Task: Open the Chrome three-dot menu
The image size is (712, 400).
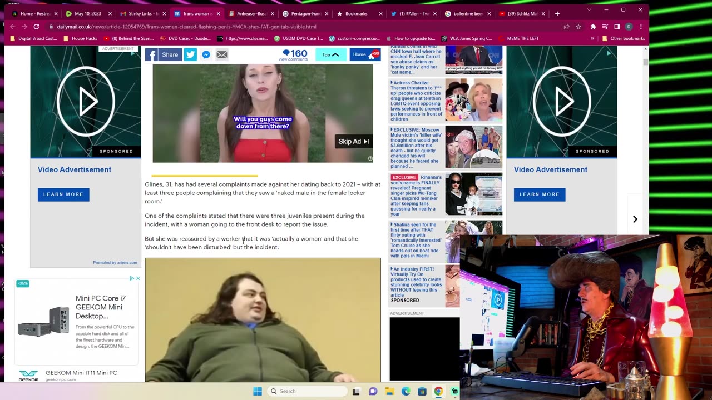Action: click(x=641, y=27)
